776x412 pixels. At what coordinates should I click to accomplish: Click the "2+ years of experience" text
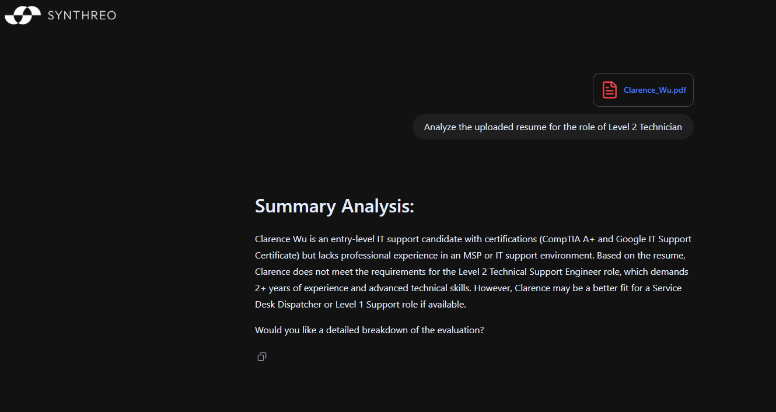(x=300, y=288)
